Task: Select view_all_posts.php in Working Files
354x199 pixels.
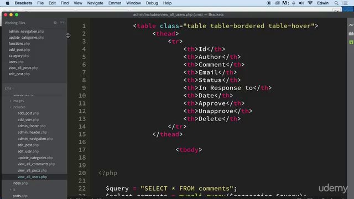Action: [x=23, y=68]
